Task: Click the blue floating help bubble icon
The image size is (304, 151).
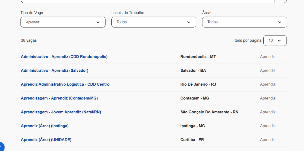Action: click(1, 147)
